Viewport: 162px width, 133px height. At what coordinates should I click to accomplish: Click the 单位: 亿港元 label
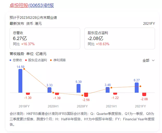36,54
